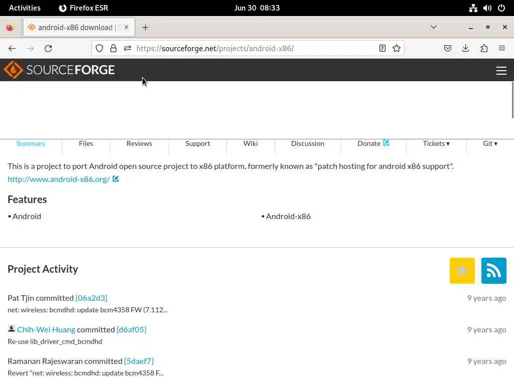Screen dimensions: 514x385
Task: Click "9 years ago" beside Pat Tjin commit
Action: click(x=486, y=298)
